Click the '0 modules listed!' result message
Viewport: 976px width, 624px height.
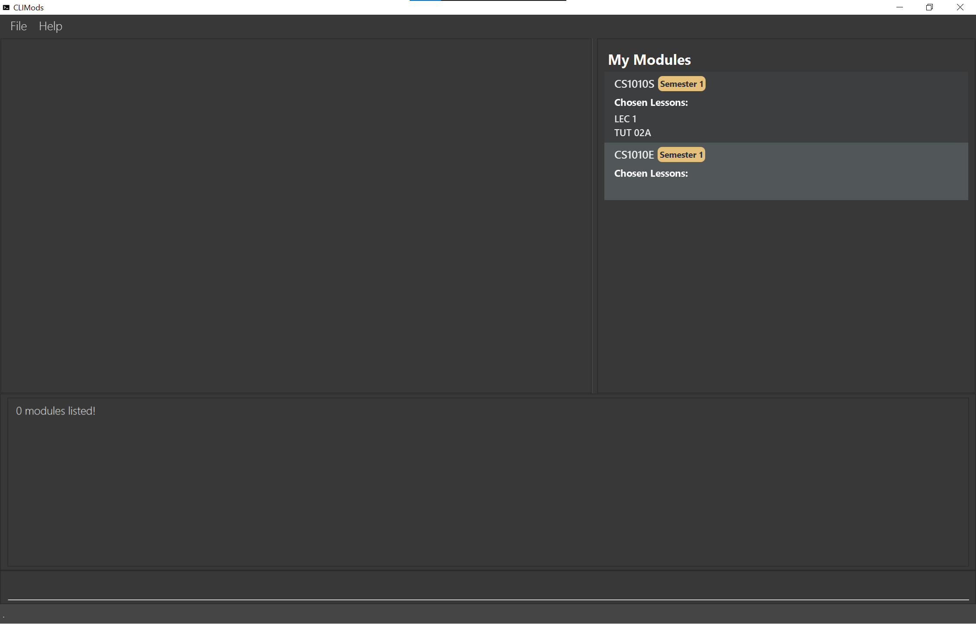(x=56, y=411)
